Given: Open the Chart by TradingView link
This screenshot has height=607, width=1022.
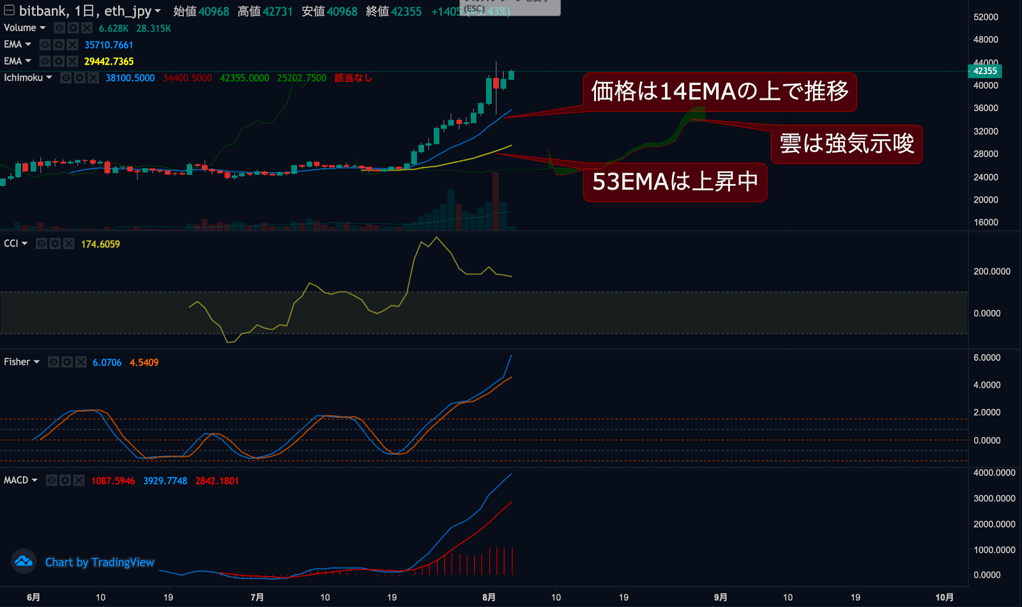Looking at the screenshot, I should coord(98,562).
